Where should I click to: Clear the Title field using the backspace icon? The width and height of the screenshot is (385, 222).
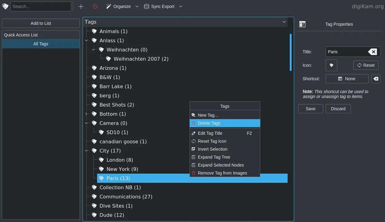point(373,52)
